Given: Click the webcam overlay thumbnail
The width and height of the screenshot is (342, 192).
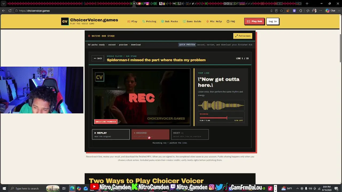Looking at the screenshot, I should 42,90.
